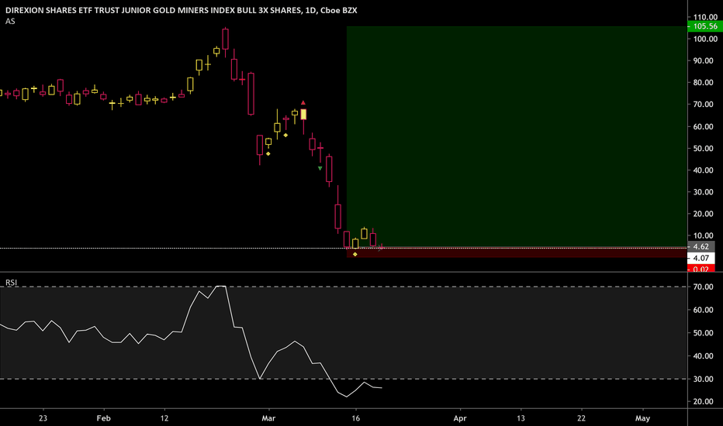Click the Mar label on the time axis
The image size is (723, 426).
pos(268,418)
